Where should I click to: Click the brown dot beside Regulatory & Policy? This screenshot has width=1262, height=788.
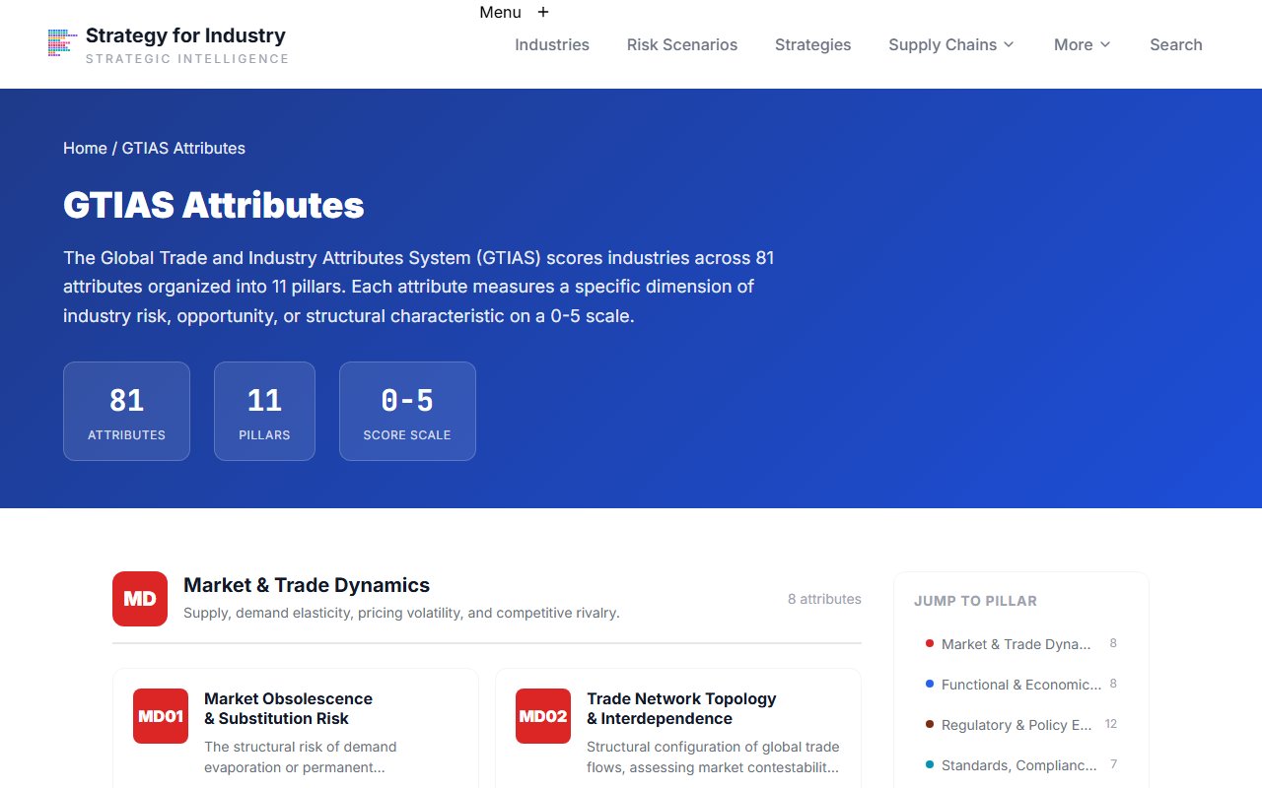929,724
